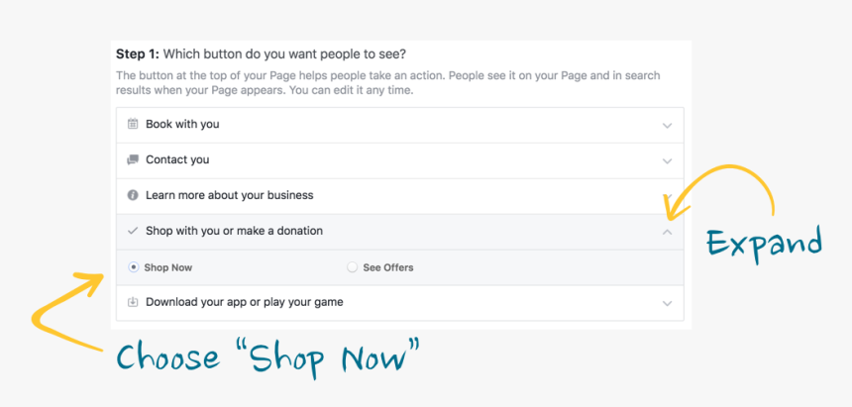Click the info icon beside Learn more

133,195
